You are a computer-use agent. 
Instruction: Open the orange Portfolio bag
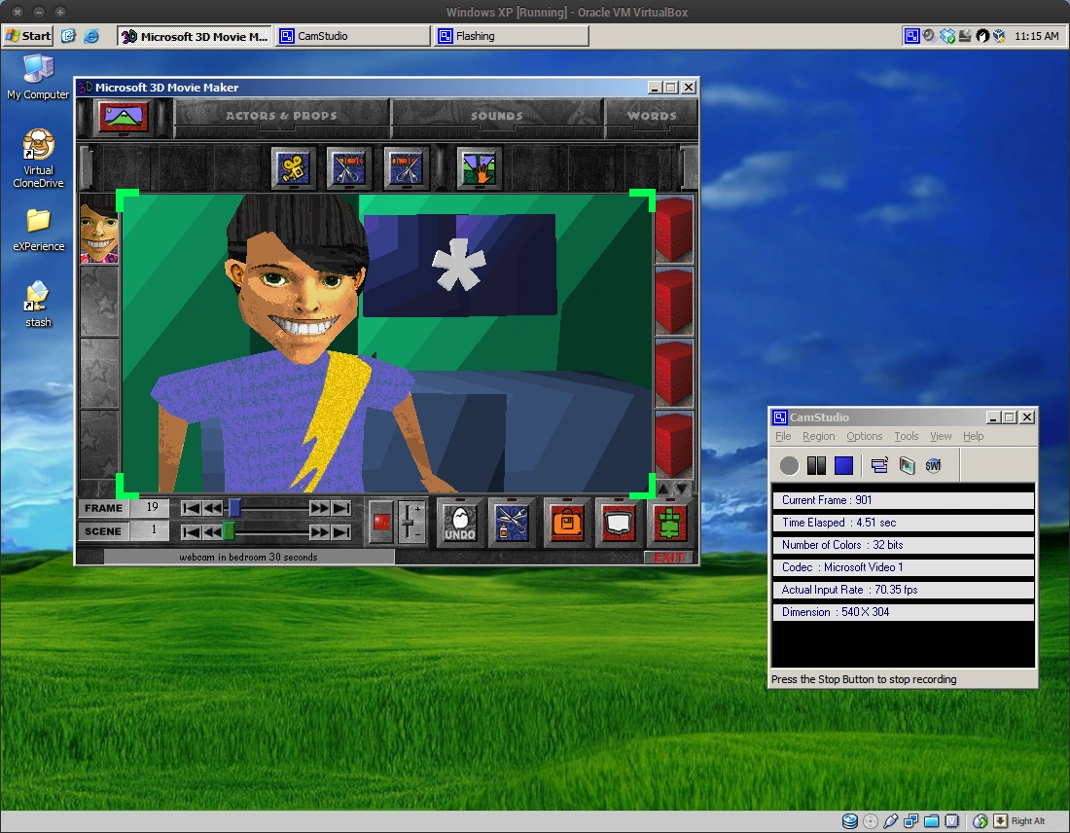(566, 524)
